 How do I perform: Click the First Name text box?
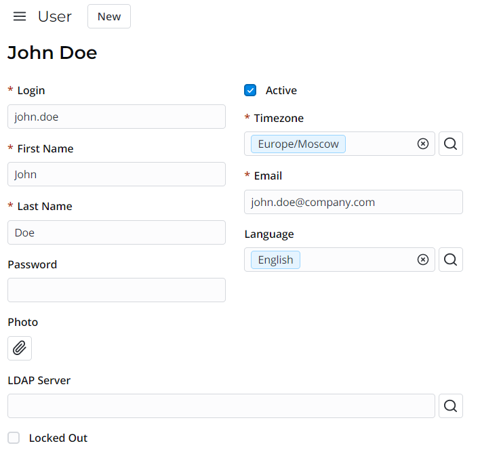click(117, 174)
